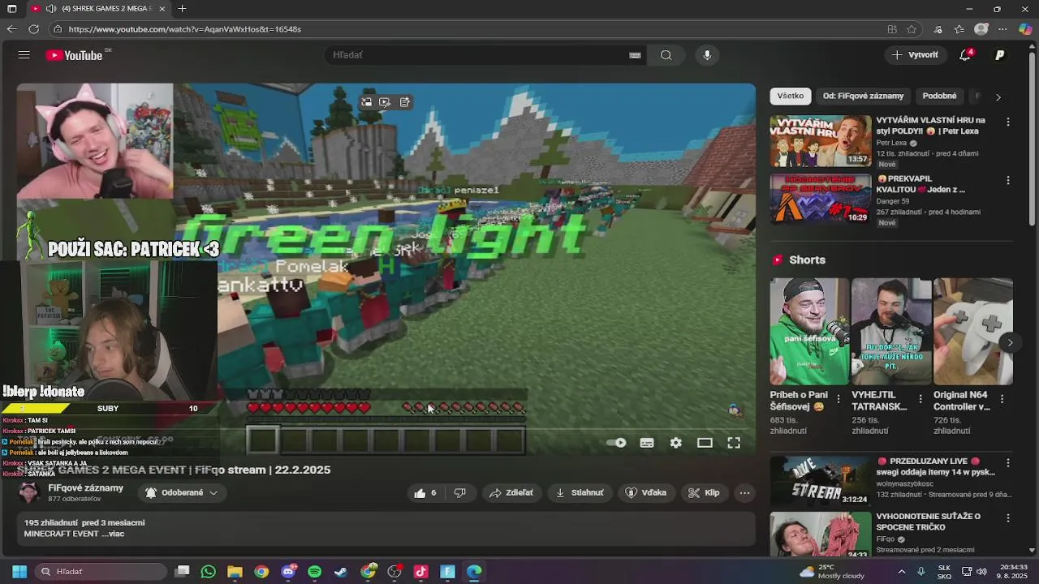Click picture-in-picture icon on the video overlay
1039x584 pixels.
367,102
